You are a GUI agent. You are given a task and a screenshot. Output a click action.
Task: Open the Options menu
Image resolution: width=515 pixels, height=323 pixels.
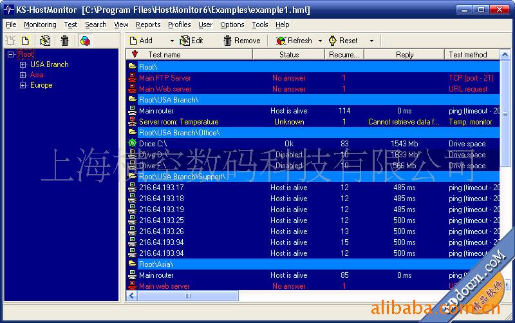pos(232,24)
